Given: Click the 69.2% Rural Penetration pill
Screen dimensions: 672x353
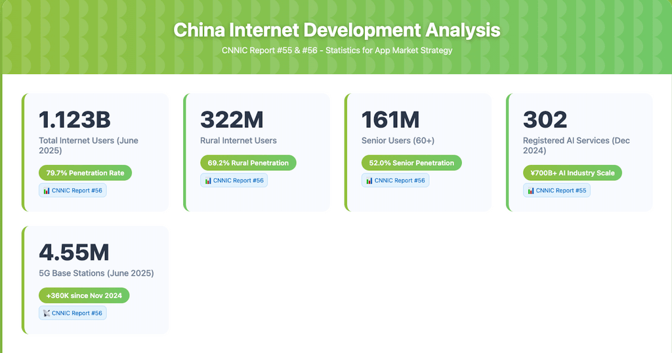Looking at the screenshot, I should click(248, 163).
